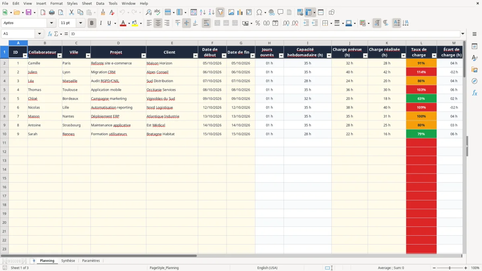Screen dimensions: 482x271
Task: Toggle left-to-right text direction
Action: click(x=377, y=23)
